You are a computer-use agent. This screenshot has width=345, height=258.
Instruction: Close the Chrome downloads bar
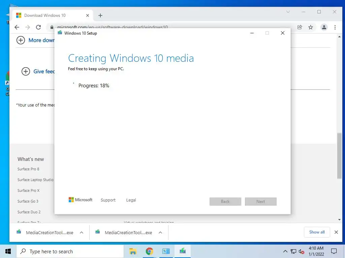[336, 232]
